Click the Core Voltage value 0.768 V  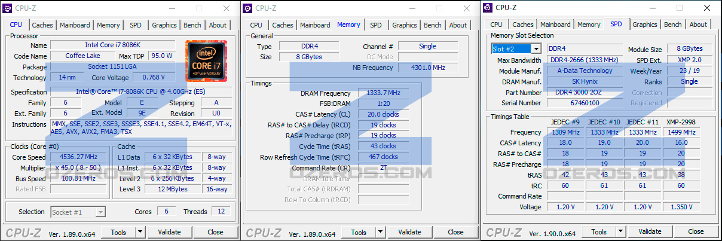[154, 78]
